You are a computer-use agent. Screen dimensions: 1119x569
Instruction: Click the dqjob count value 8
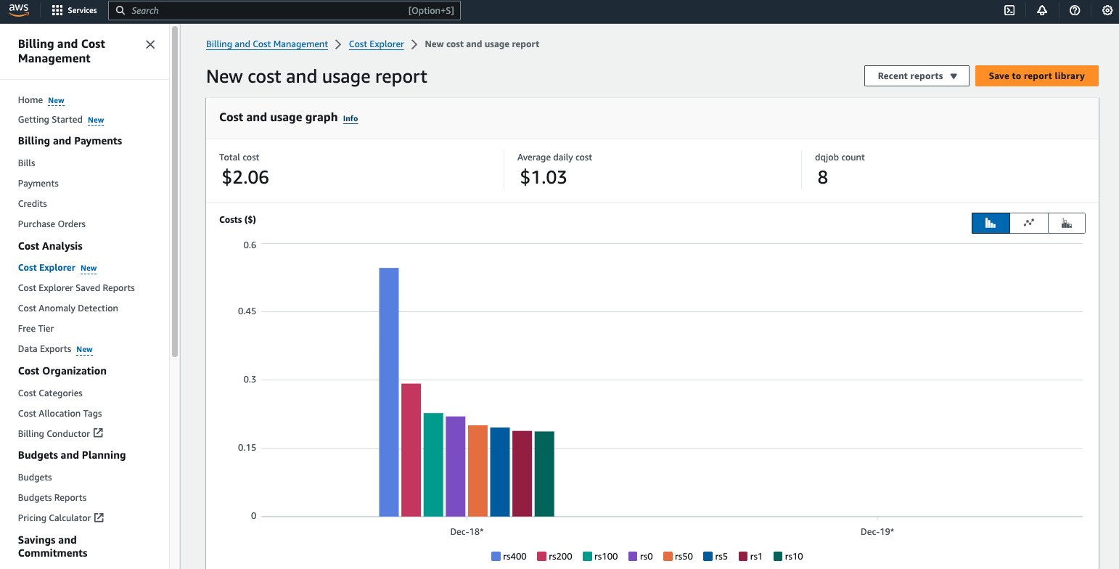click(822, 178)
